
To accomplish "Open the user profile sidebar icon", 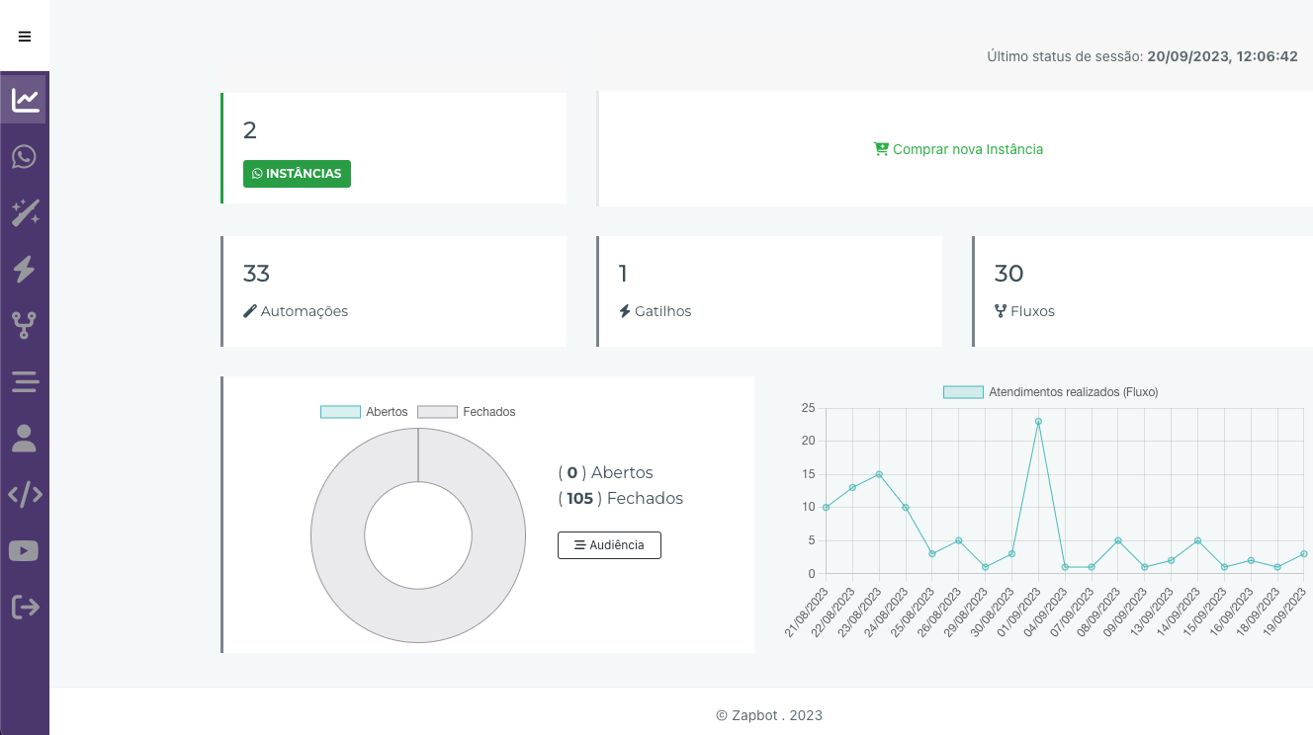I will click(x=25, y=438).
